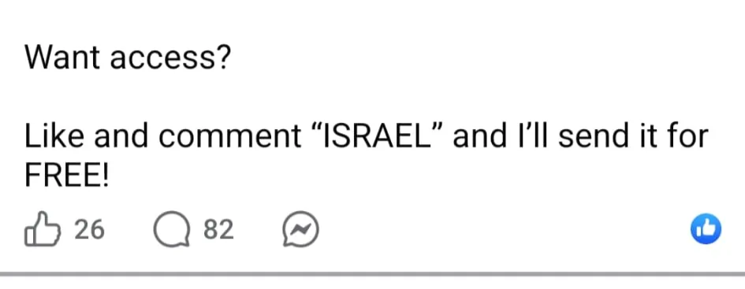Show who liked by tapping number 26
Image resolution: width=745 pixels, height=289 pixels.
(x=89, y=230)
